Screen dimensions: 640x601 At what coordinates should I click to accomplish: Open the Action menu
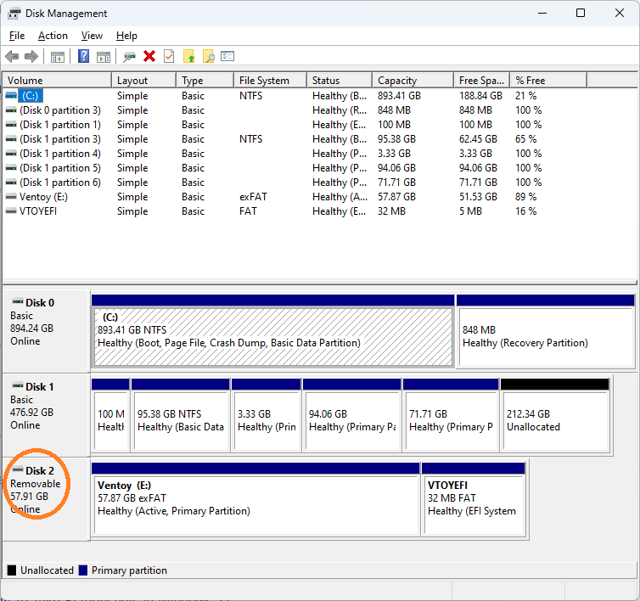click(53, 36)
